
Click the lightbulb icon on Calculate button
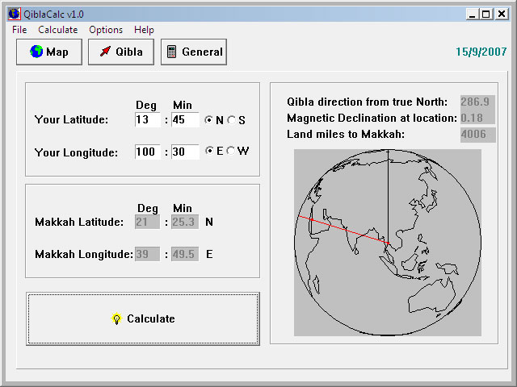[x=116, y=318]
